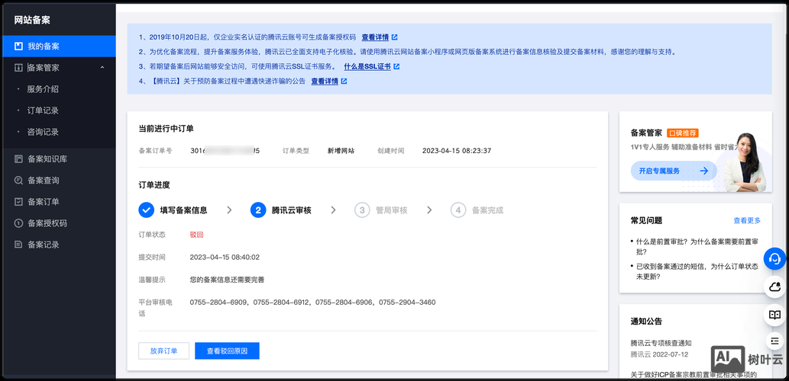Click the 您的备案信息还需要完善 hint text
Viewport: 789px width, 381px height.
[x=227, y=280]
